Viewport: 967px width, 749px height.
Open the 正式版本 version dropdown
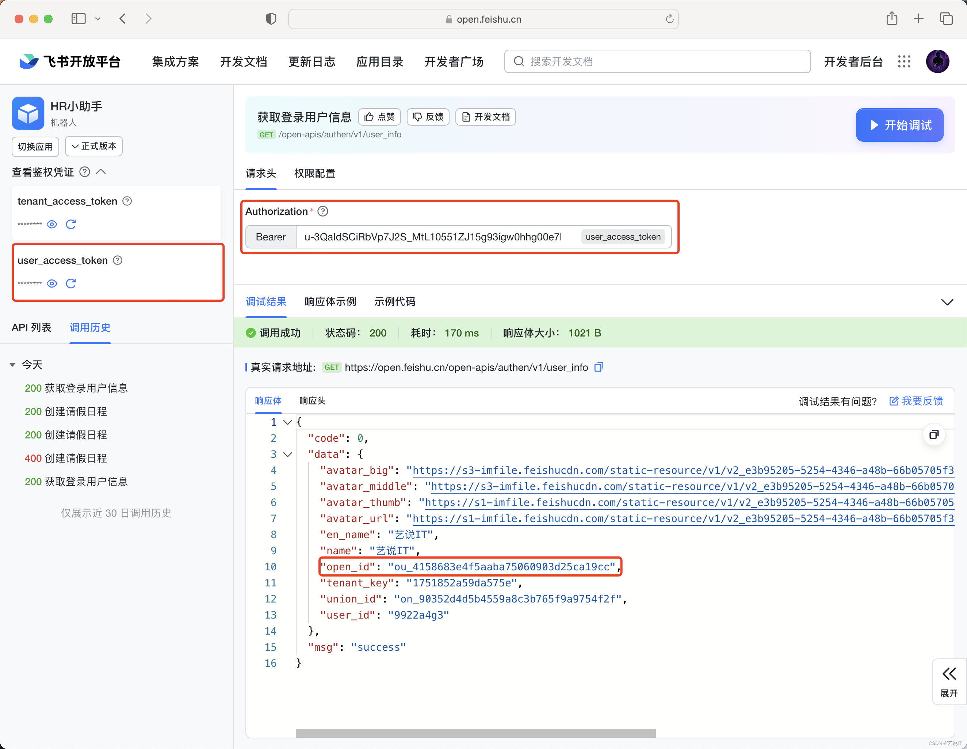click(94, 146)
